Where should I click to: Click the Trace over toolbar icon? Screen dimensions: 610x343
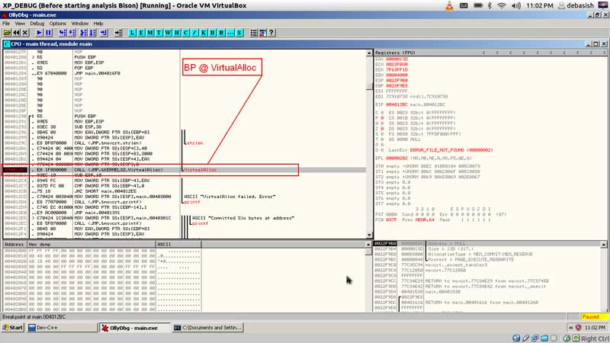coord(92,33)
